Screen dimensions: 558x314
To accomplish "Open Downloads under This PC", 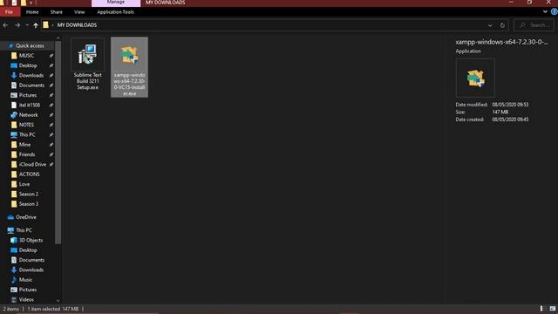I will point(31,270).
